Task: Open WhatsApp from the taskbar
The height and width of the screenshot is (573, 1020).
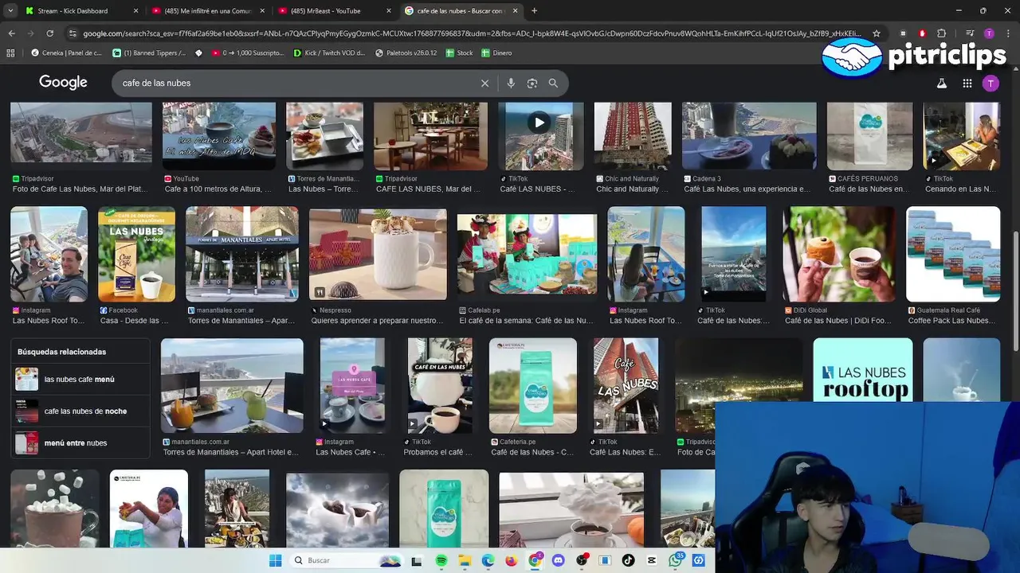Action: point(676,560)
